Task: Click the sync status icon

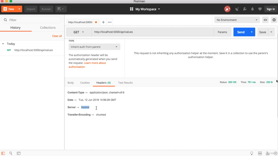Action: pyautogui.click(x=227, y=9)
